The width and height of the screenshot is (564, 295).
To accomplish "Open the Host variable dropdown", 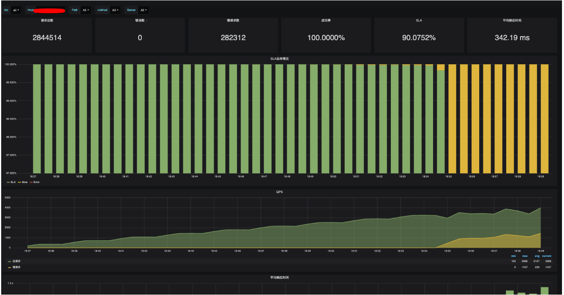I will pos(51,10).
